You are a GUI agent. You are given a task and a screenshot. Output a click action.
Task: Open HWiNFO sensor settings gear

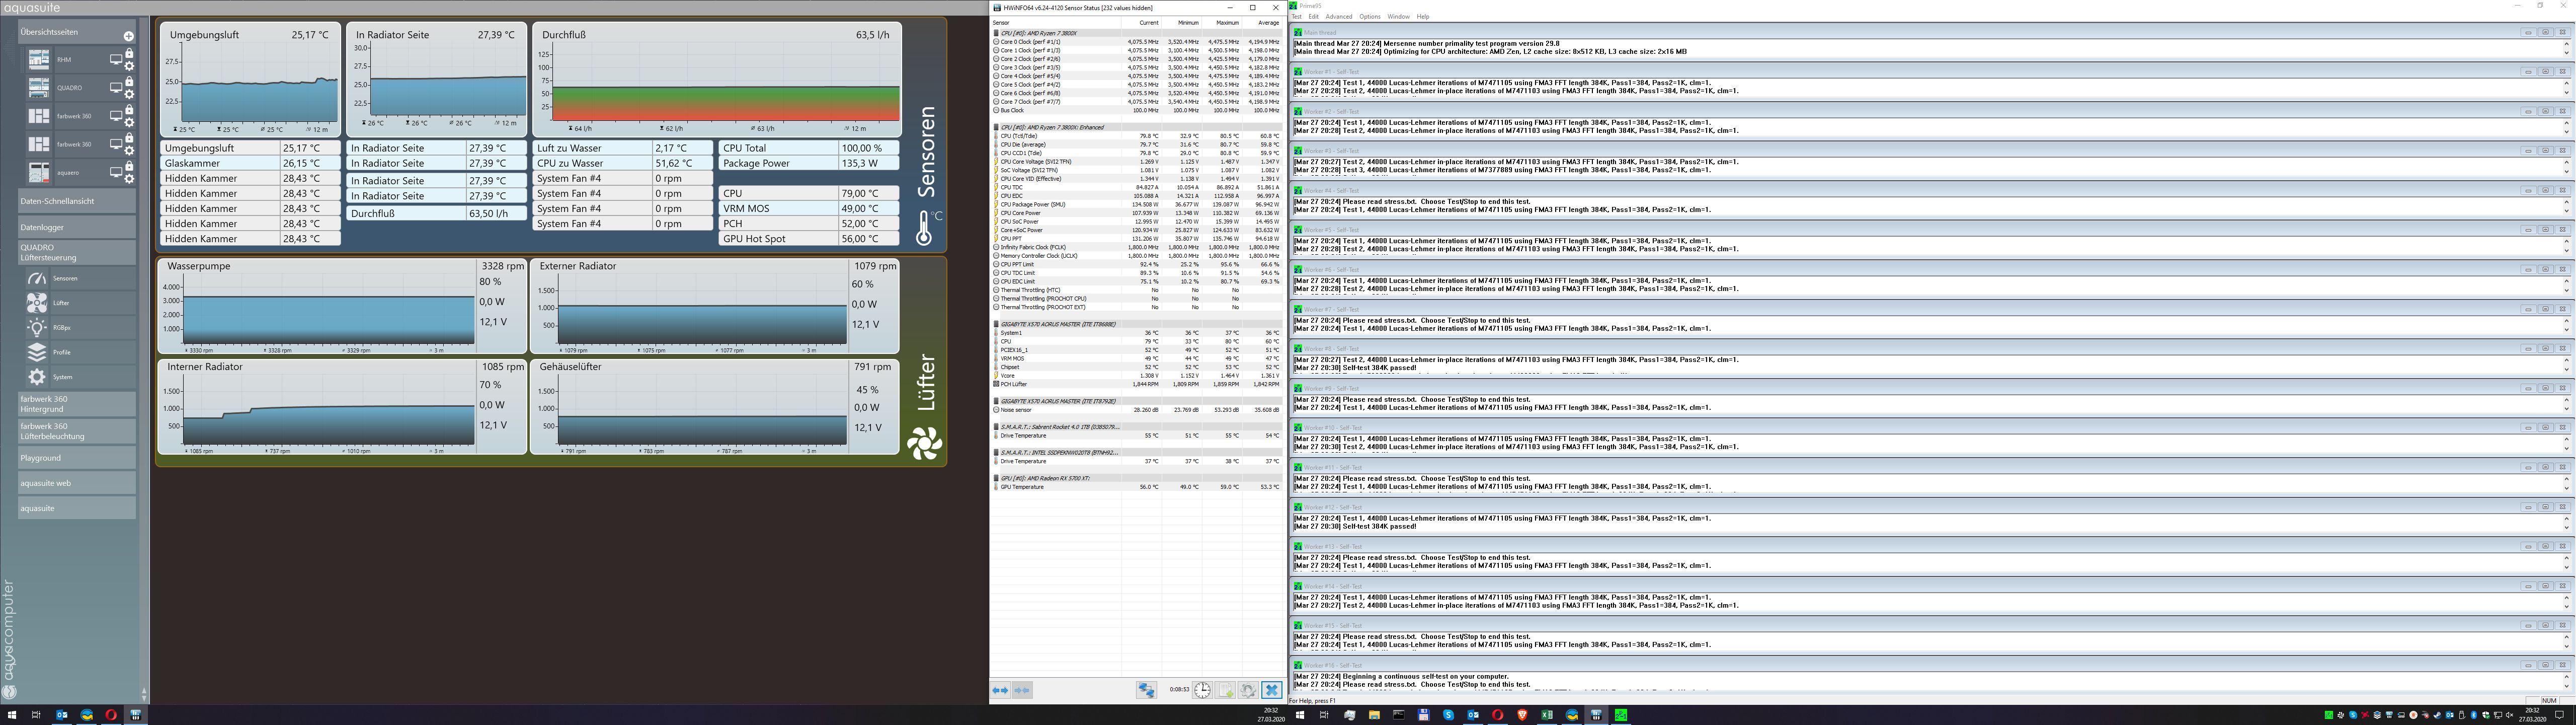point(1248,690)
